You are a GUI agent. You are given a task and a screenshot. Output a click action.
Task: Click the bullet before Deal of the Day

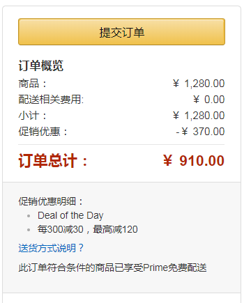click(29, 216)
